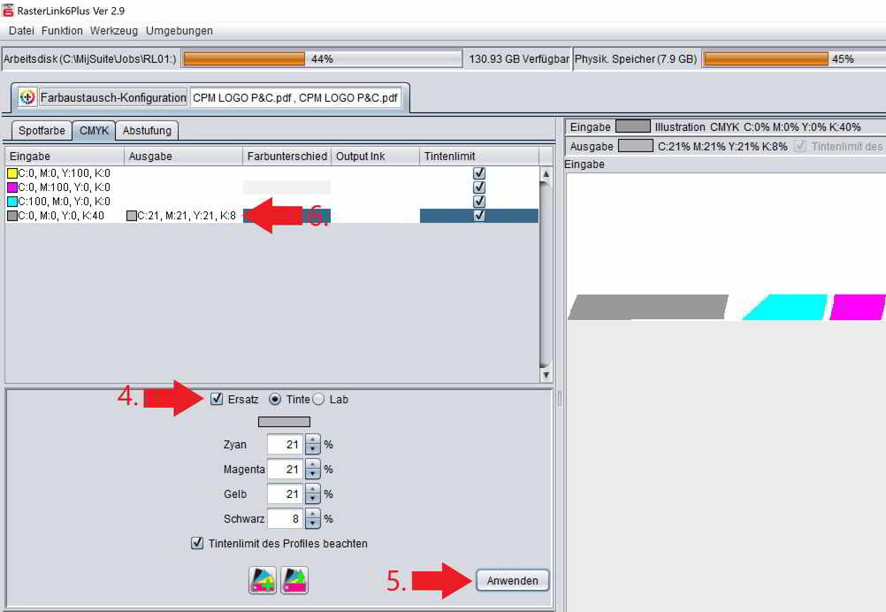Open the Werkzeug menu
The image size is (886, 612).
pyautogui.click(x=114, y=31)
